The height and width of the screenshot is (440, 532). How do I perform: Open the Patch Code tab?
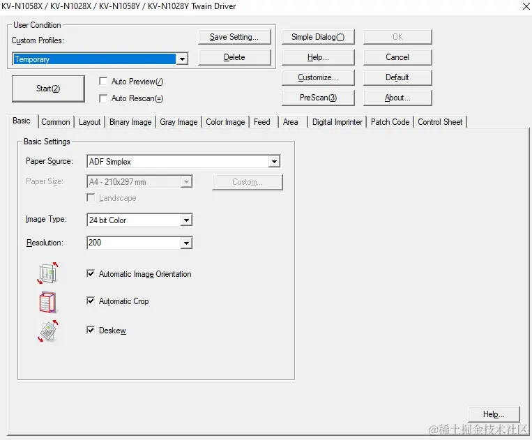pos(390,122)
